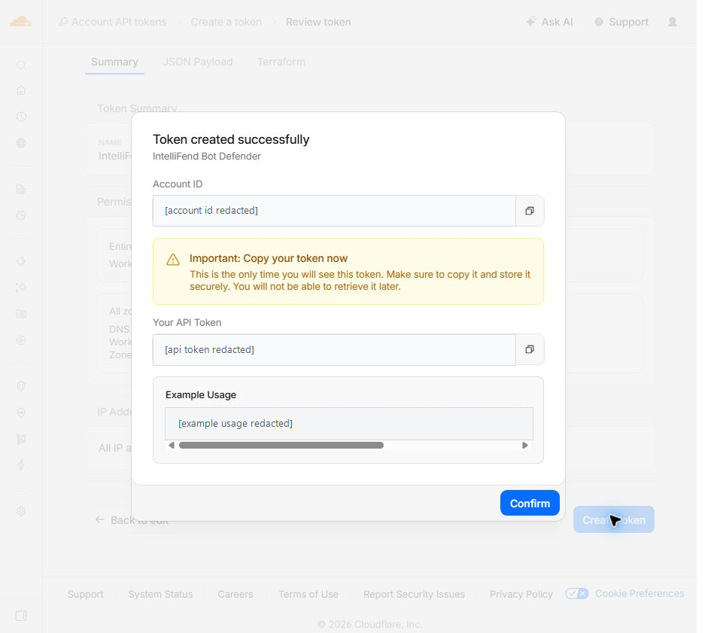Open Report Security Issues link
The height and width of the screenshot is (633, 708).
(x=414, y=594)
